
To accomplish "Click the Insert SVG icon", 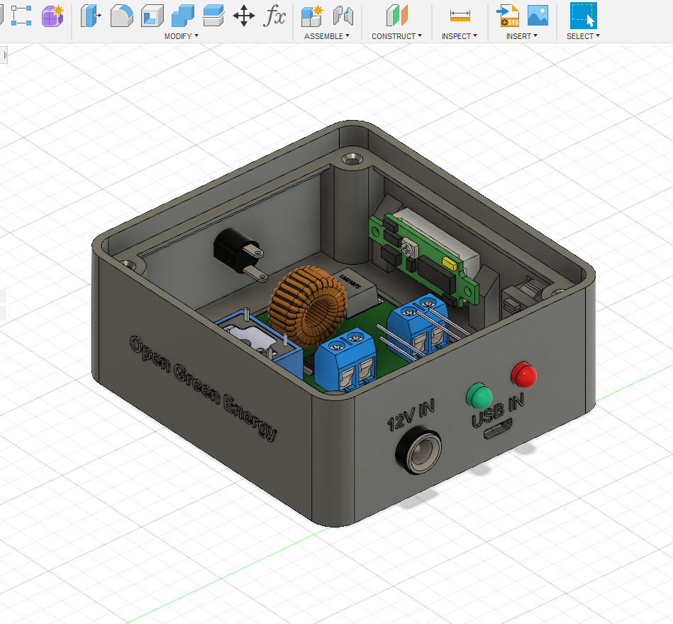I will coord(508,16).
